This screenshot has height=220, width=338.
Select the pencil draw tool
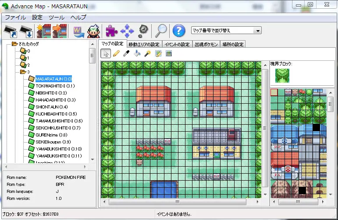[116, 53]
